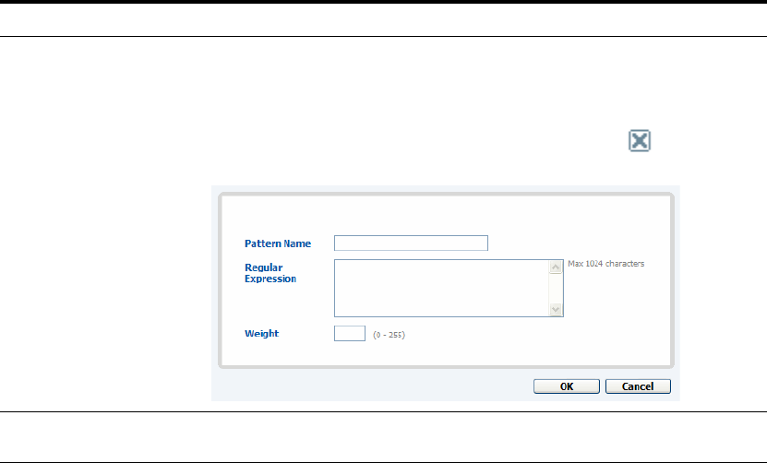Confirm with the OK button
The width and height of the screenshot is (767, 463).
tap(567, 386)
